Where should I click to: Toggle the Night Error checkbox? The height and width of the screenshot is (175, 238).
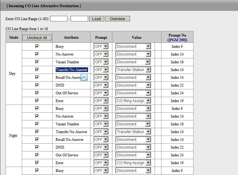37,163
